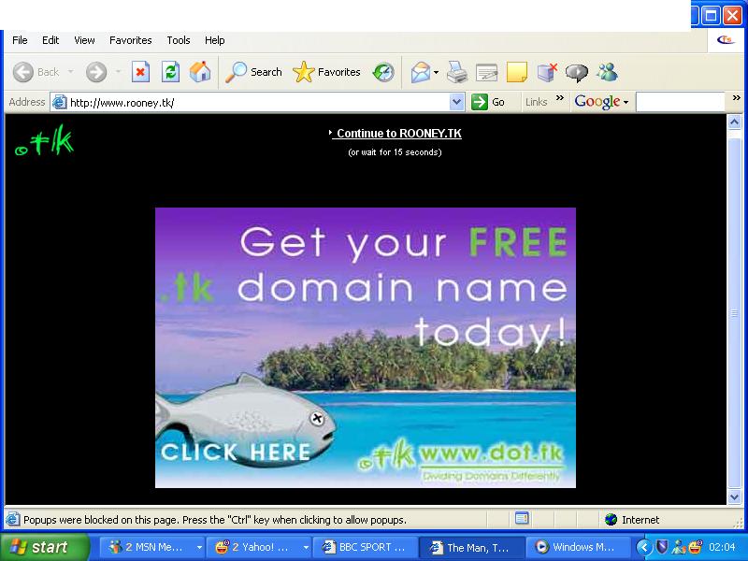Image resolution: width=748 pixels, height=561 pixels.
Task: Expand the Links toolbar chevron
Action: 560,99
